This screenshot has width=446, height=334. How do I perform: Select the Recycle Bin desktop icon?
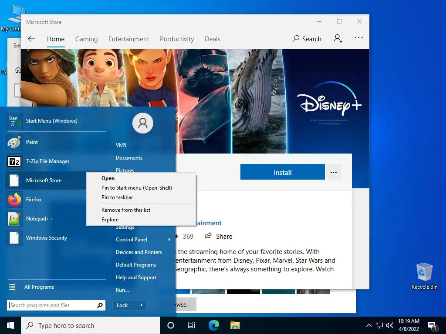[x=424, y=276]
